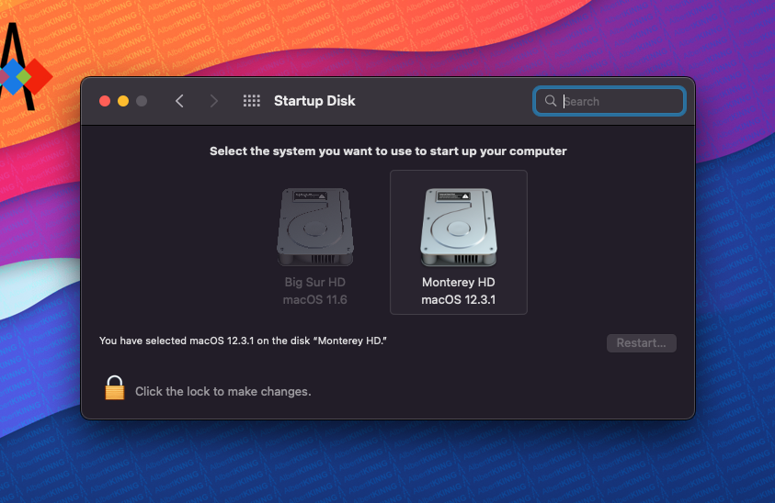Click "You have selected macOS 12.3.1" status text
775x503 pixels.
coord(243,341)
